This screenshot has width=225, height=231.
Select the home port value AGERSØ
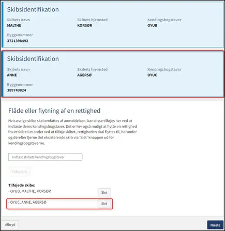(84, 75)
